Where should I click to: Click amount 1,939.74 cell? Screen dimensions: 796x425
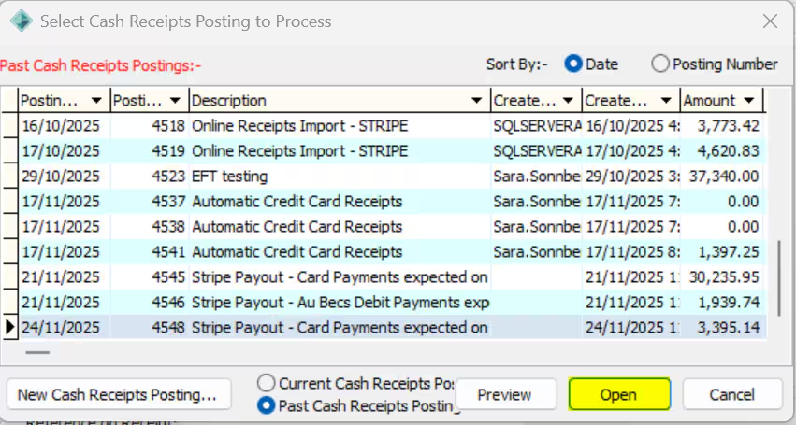coord(722,303)
